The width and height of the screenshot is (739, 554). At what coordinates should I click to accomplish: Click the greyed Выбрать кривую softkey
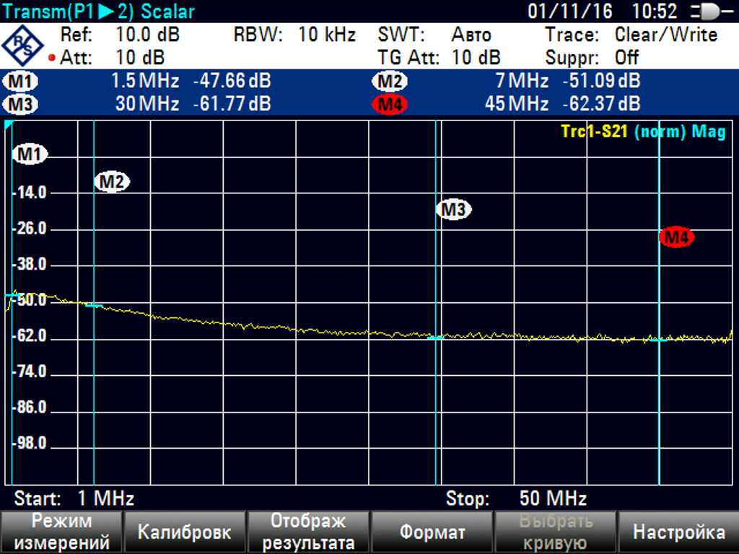(555, 532)
